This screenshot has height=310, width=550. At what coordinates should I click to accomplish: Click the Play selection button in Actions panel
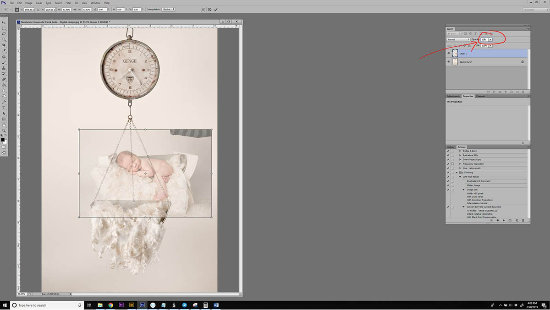504,221
